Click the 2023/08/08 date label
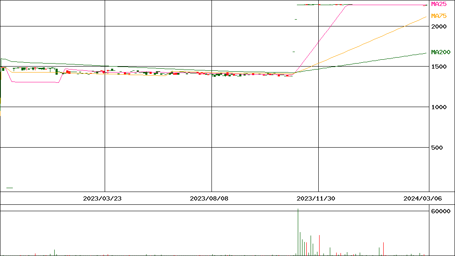455x256 pixels. [209, 198]
